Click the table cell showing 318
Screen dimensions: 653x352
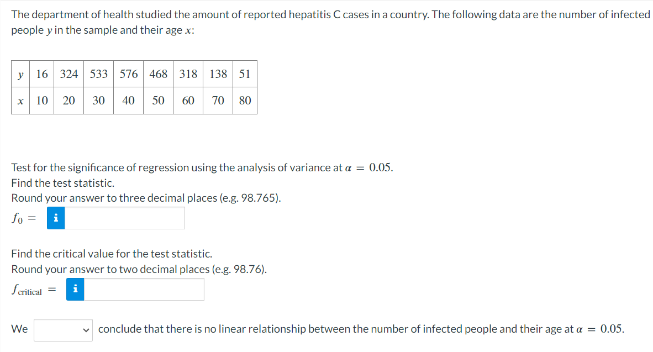188,73
